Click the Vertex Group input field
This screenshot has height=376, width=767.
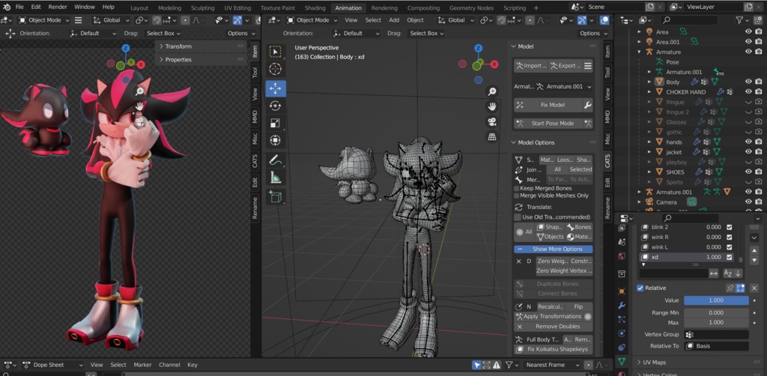click(x=716, y=335)
